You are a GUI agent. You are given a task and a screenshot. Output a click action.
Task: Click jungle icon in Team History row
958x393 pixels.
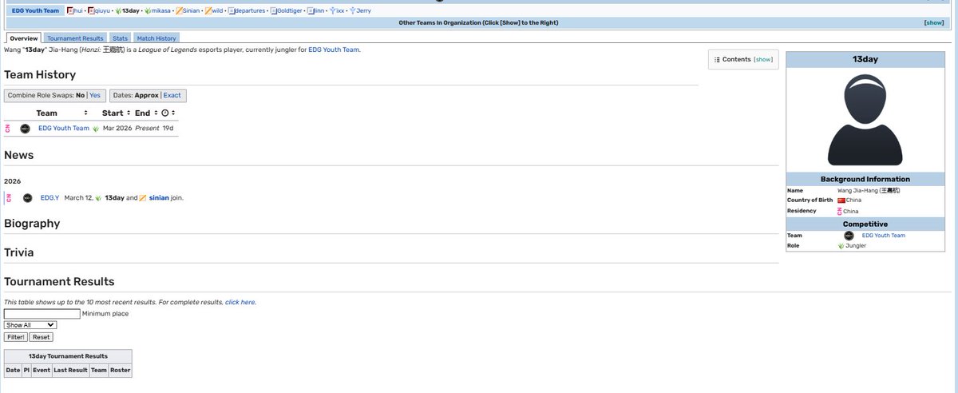click(96, 128)
